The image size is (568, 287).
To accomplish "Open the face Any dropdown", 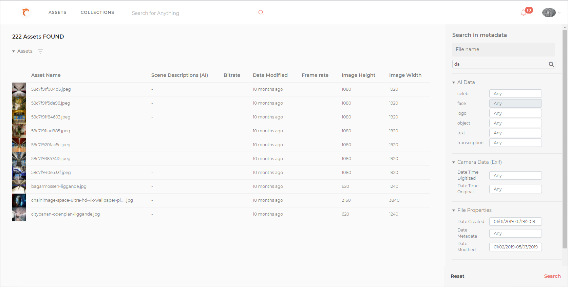I will [515, 104].
